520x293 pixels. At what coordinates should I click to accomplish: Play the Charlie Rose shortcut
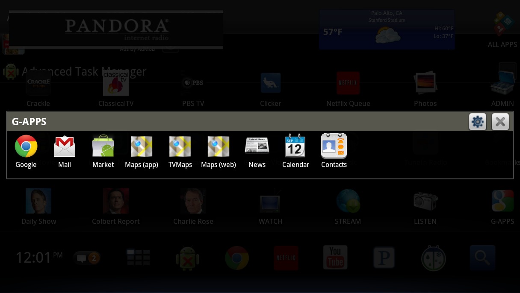point(193,207)
